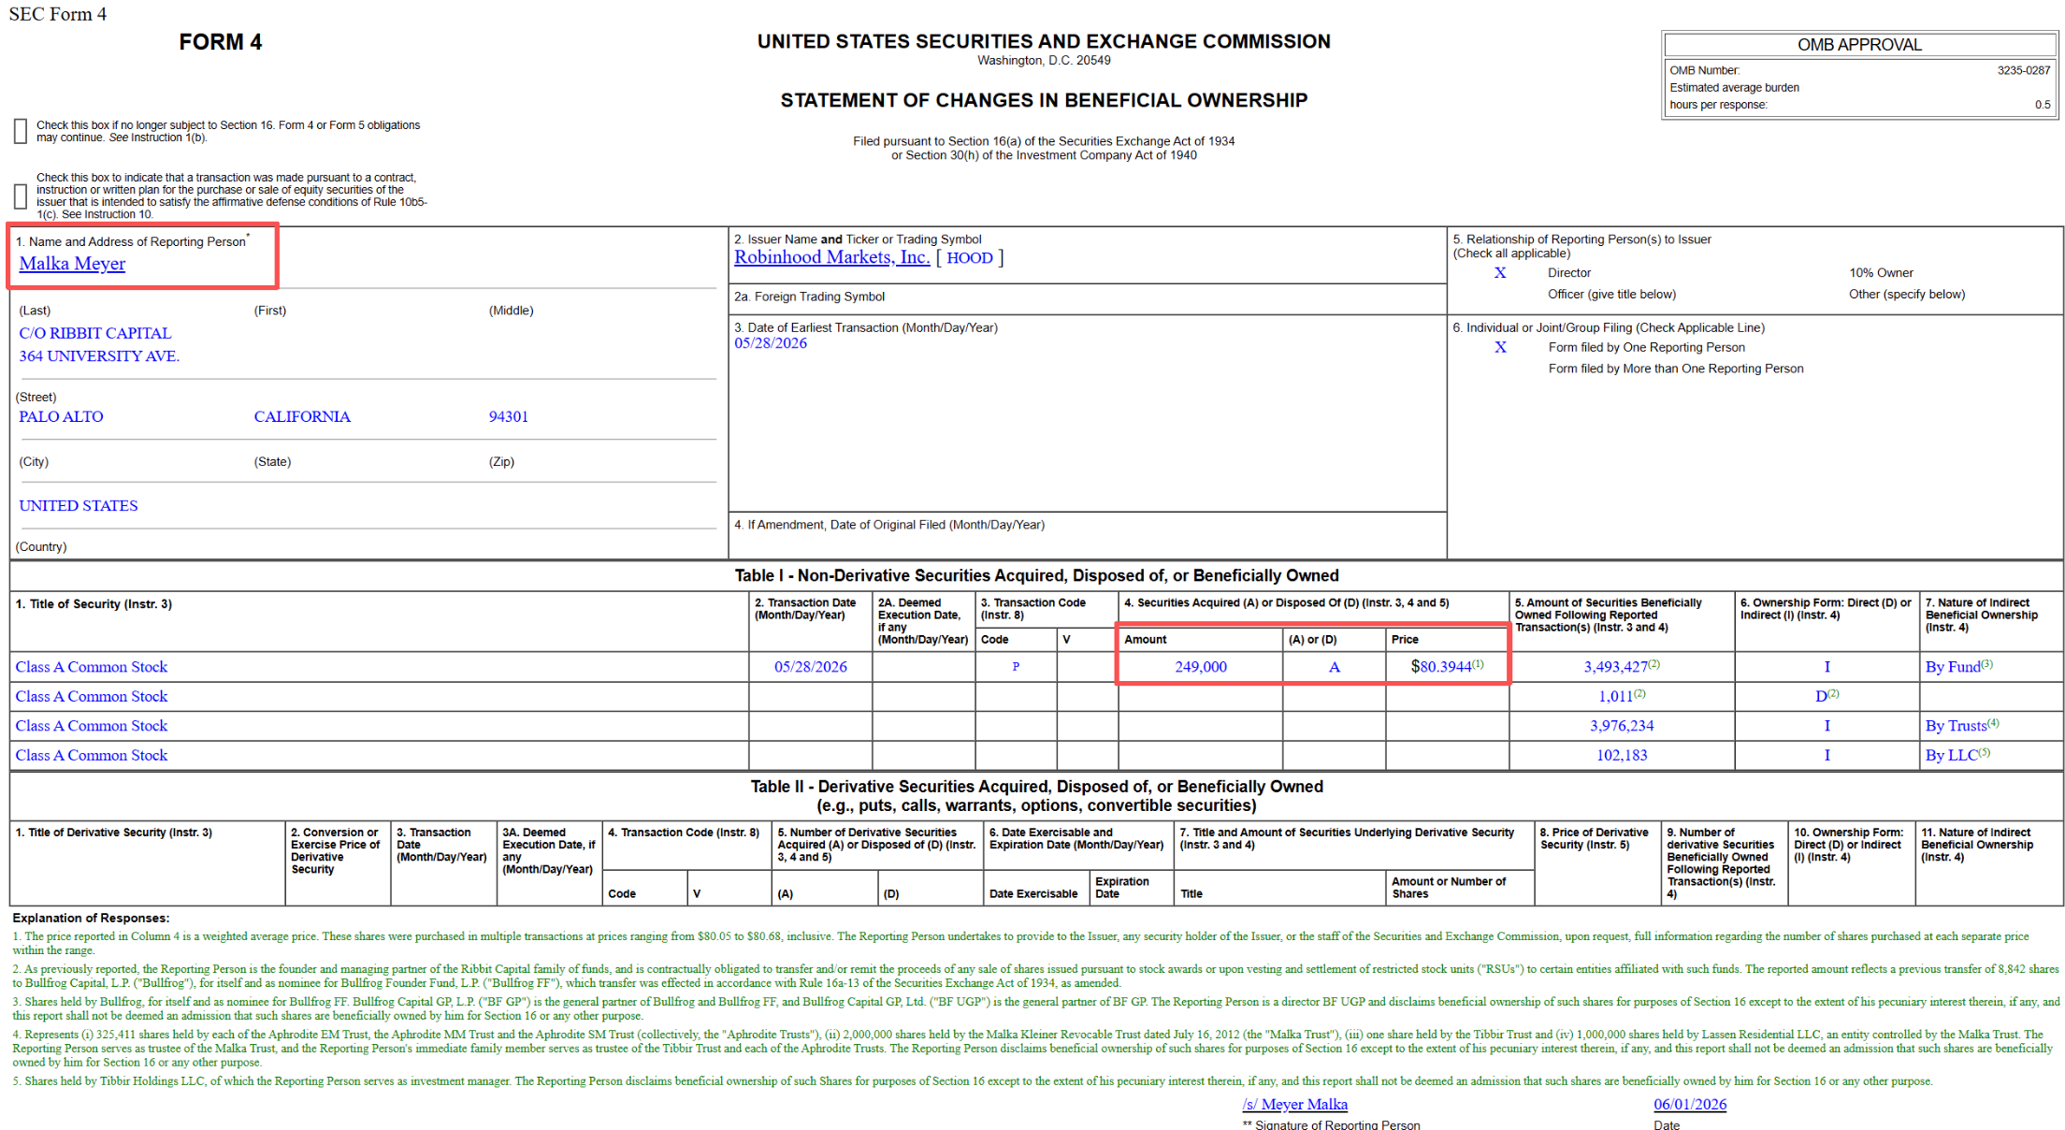2065x1130 pixels.
Task: Check the Rule 10b5-1(c) contract transaction box
Action: pyautogui.click(x=21, y=196)
